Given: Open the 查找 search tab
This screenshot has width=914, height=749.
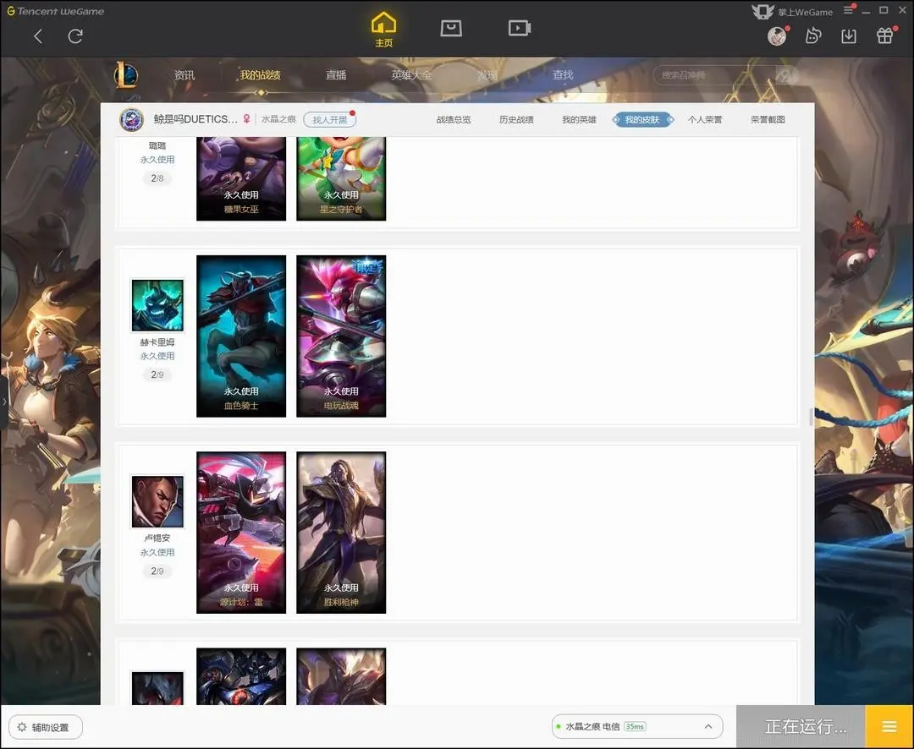Looking at the screenshot, I should (x=563, y=75).
